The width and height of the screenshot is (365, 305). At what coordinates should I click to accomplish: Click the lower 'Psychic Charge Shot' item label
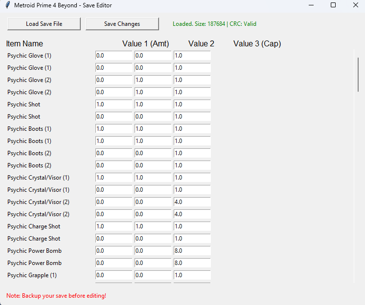coord(34,239)
